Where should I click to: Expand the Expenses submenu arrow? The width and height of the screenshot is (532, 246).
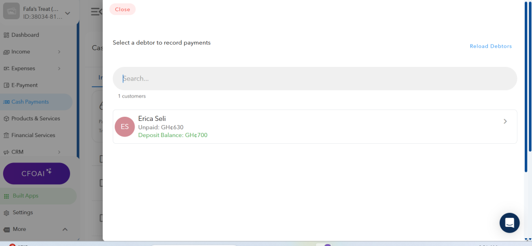[59, 69]
